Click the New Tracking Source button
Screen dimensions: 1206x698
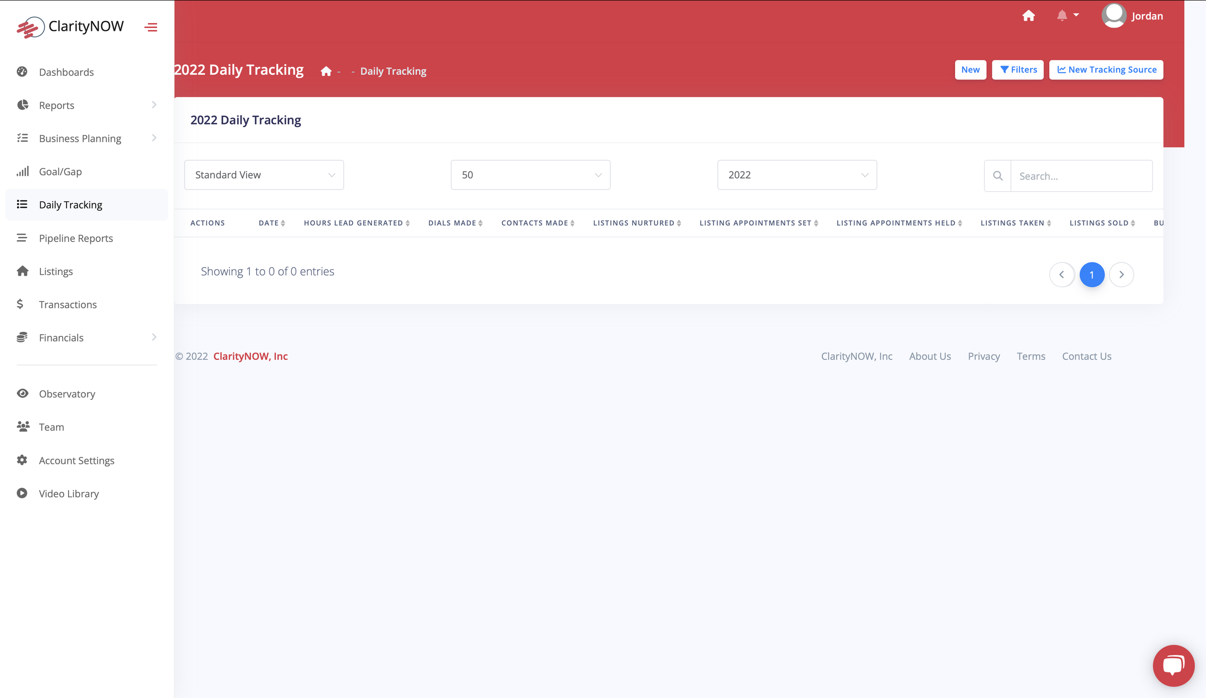tap(1106, 69)
